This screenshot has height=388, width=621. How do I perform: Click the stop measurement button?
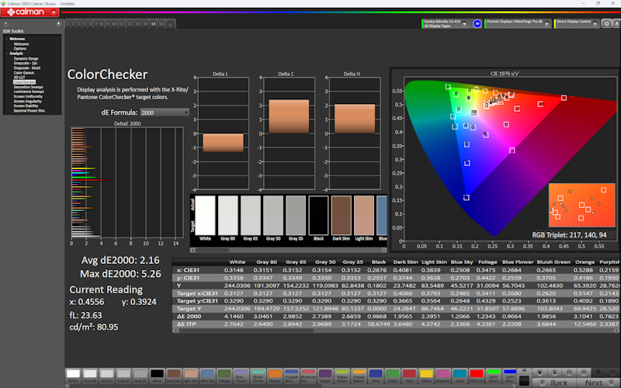539,372
